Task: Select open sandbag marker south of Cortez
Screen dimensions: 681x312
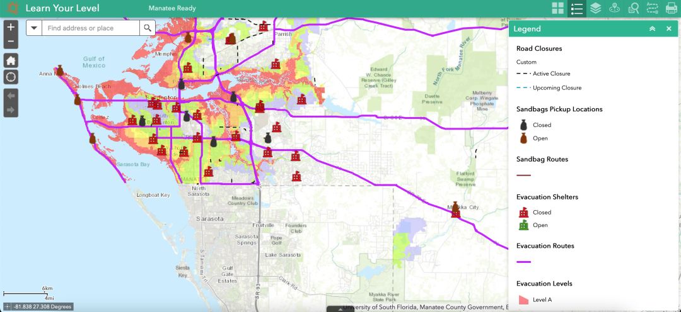Action: 92,138
